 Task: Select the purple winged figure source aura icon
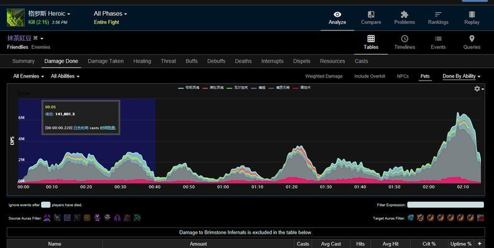[47, 218]
